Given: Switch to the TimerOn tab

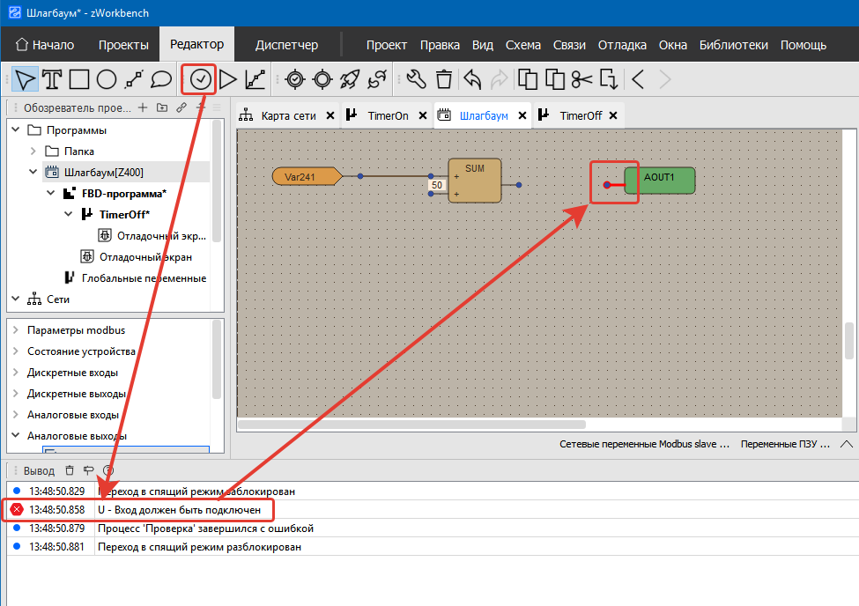Looking at the screenshot, I should 388,115.
